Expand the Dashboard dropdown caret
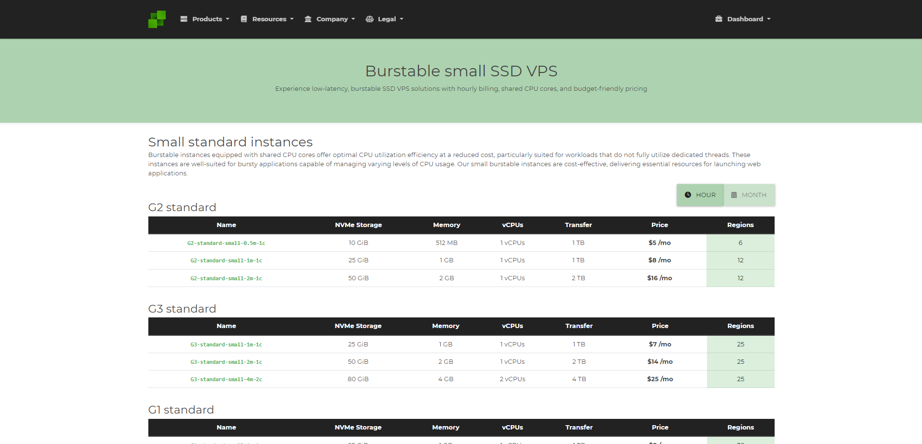The height and width of the screenshot is (444, 922). (x=769, y=19)
